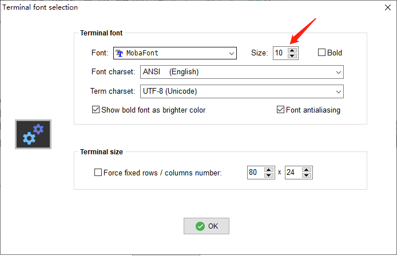Image resolution: width=397 pixels, height=256 pixels.
Task: Decrease columns number below 80
Action: (269, 175)
